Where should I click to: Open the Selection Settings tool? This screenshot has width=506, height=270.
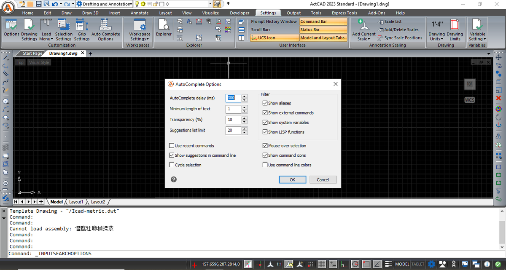point(64,29)
